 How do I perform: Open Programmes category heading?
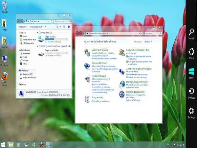pyautogui.click(x=97, y=98)
